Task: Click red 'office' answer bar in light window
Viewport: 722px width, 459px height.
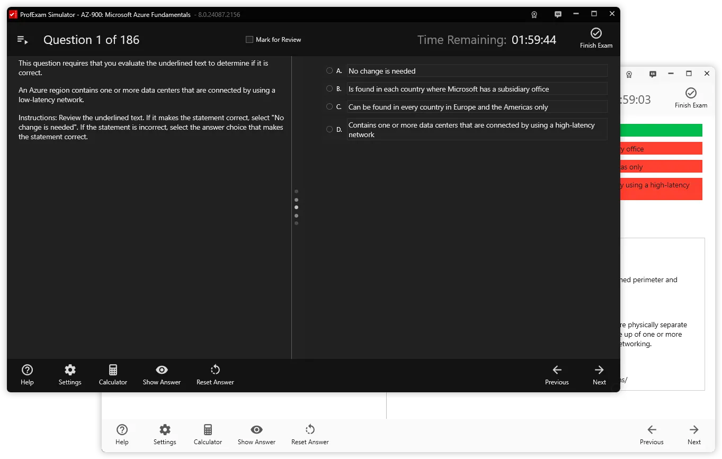Action: pyautogui.click(x=661, y=149)
